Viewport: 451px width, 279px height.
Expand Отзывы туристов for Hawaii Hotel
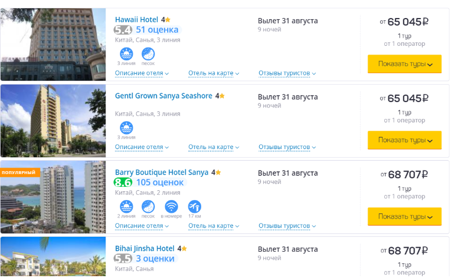click(x=287, y=73)
